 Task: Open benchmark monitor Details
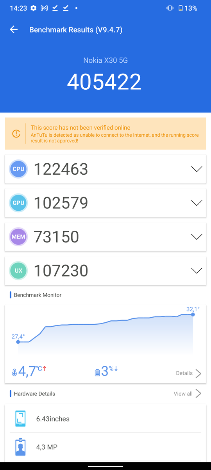(189, 373)
